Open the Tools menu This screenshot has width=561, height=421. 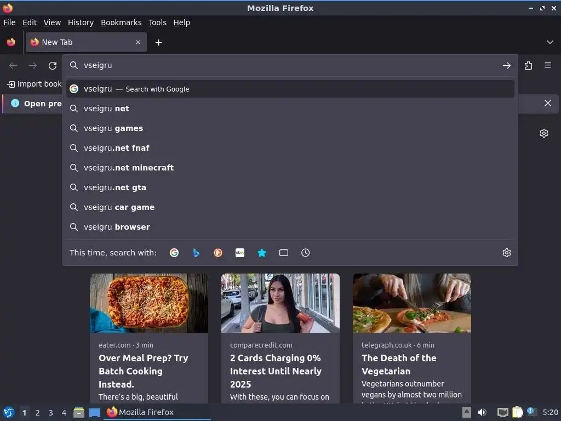click(157, 22)
